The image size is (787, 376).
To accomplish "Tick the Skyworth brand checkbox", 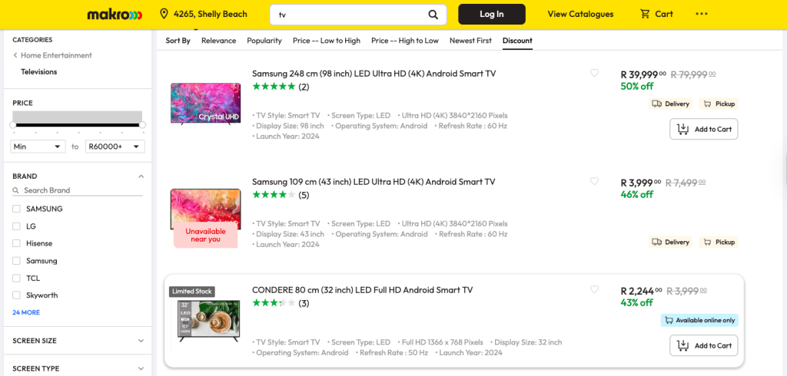I will click(17, 295).
